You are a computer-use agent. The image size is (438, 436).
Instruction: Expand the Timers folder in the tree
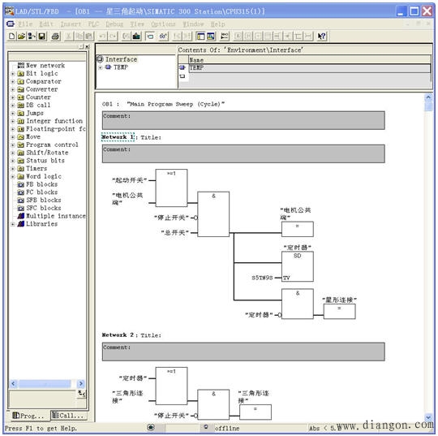coord(12,169)
